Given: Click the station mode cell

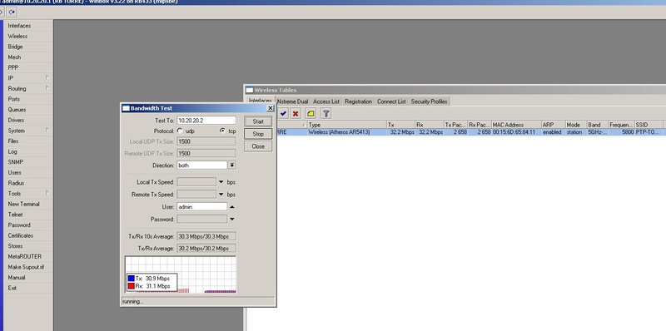Looking at the screenshot, I should (574, 132).
